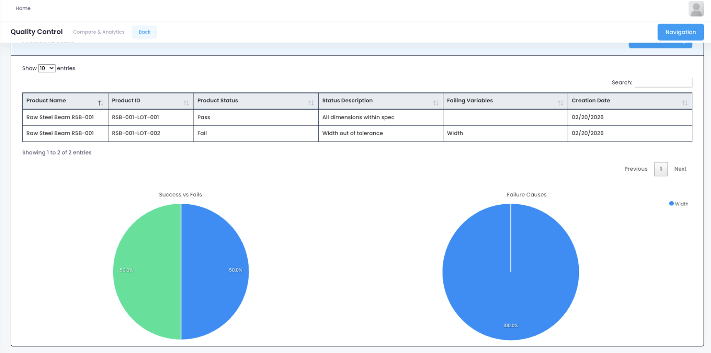Sort table by Product Name arrows
Screen dimensions: 711x353
(x=100, y=103)
